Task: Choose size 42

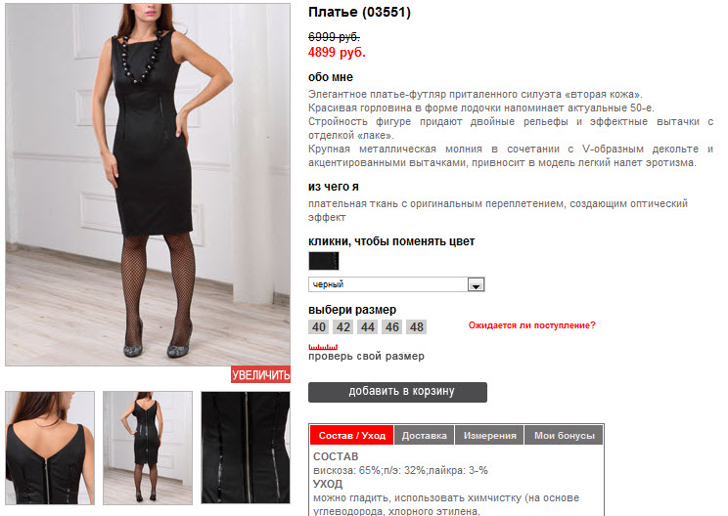Action: tap(343, 327)
